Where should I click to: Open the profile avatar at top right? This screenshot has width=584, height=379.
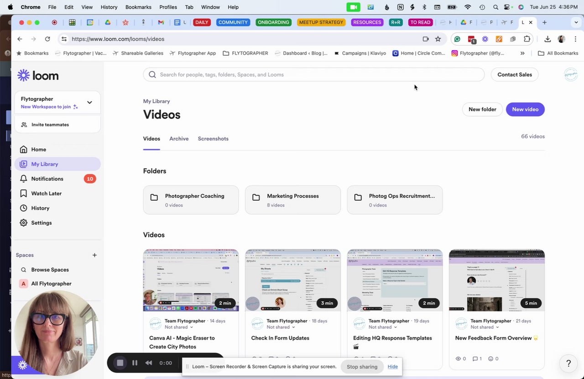coord(571,74)
